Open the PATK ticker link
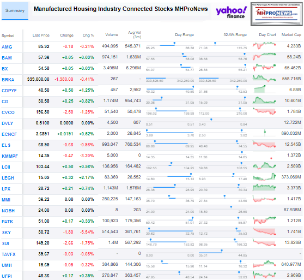Viewport: 304px width, 280px height. pos(8,222)
